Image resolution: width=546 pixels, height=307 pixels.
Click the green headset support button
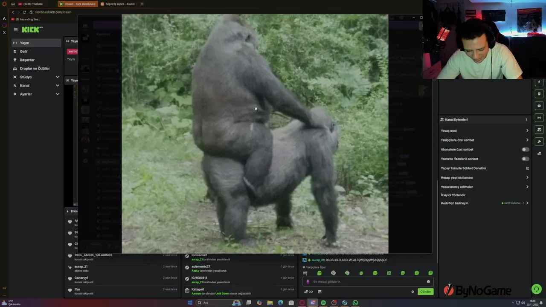pos(536,289)
